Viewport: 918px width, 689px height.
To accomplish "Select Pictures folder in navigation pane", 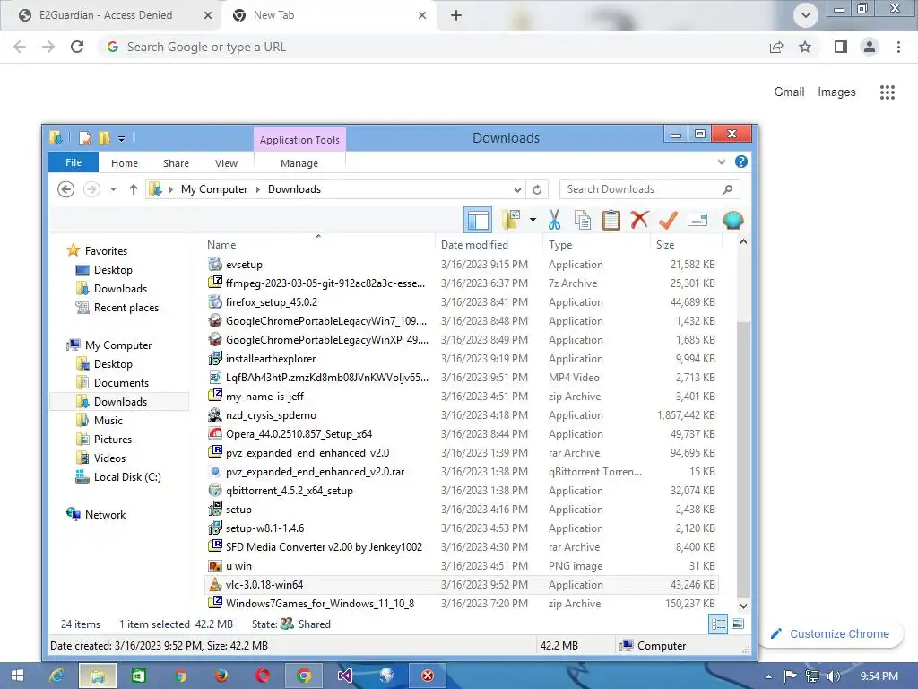I will [x=112, y=440].
